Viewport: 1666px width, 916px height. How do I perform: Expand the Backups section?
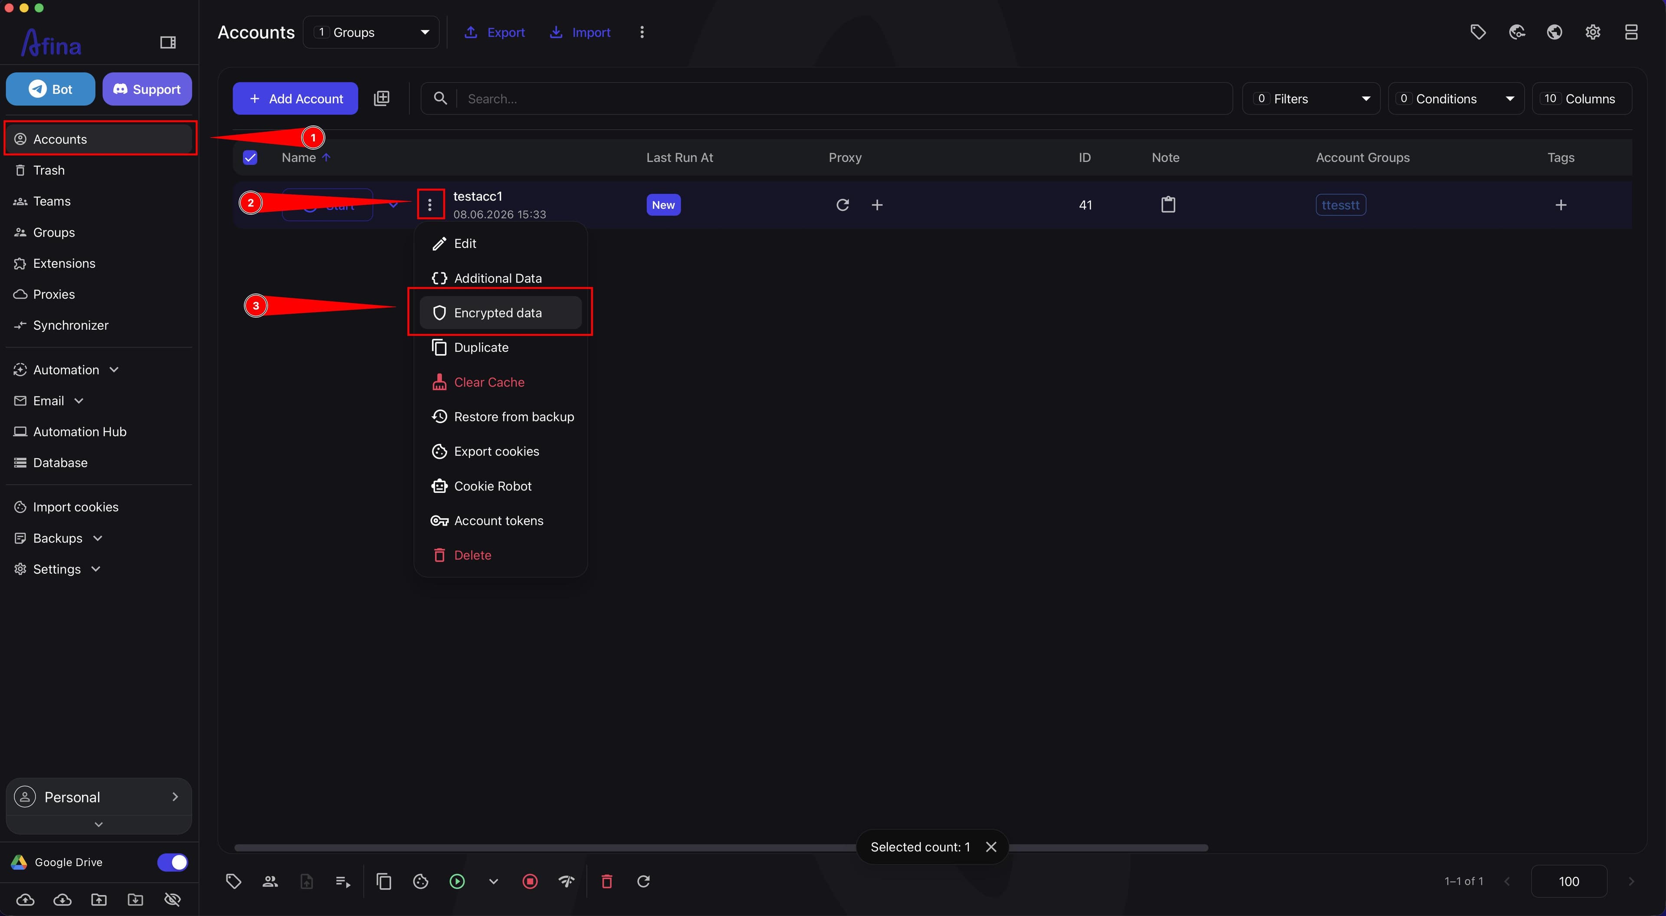point(99,538)
